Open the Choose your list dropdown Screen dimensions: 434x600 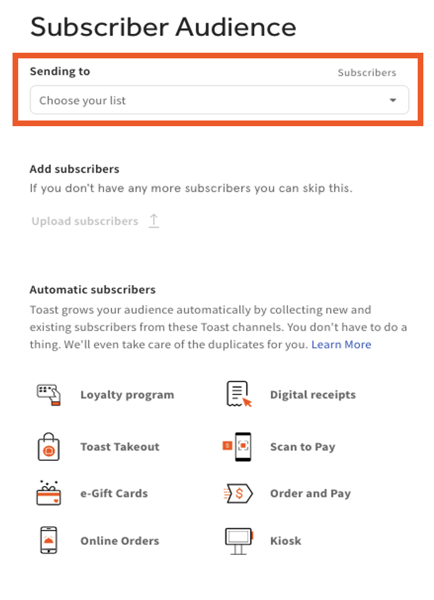[x=219, y=100]
